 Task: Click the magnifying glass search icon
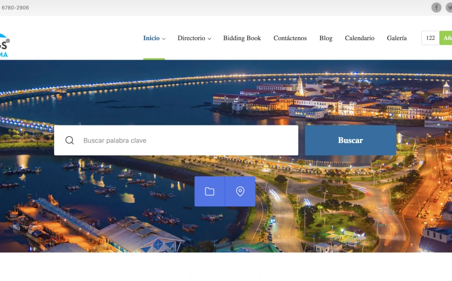(x=69, y=140)
